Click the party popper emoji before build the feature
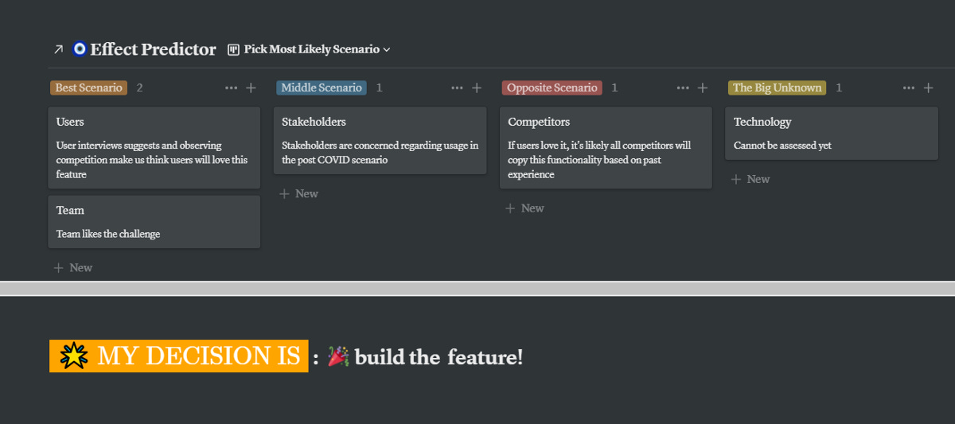The height and width of the screenshot is (424, 955). click(338, 357)
